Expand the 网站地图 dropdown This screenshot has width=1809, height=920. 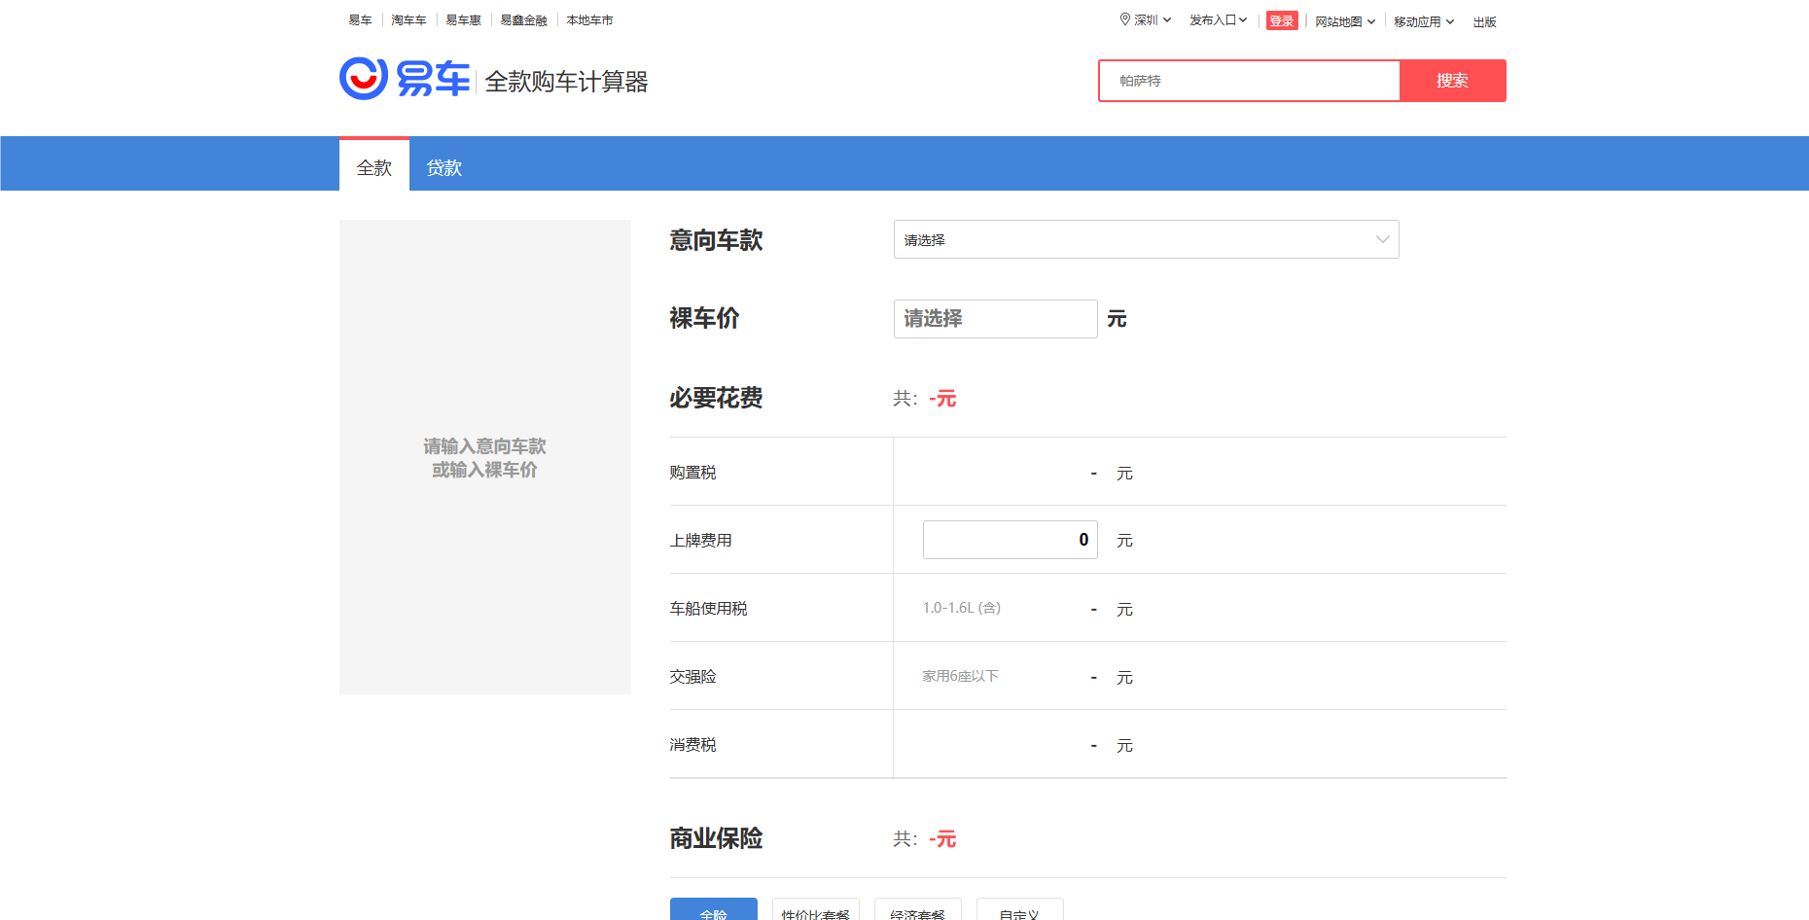[x=1345, y=19]
